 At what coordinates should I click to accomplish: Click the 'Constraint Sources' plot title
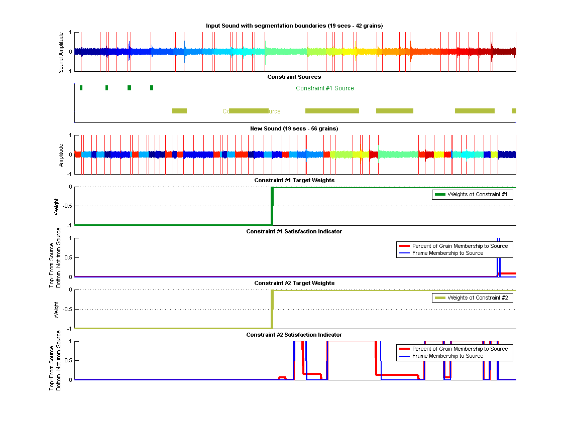pyautogui.click(x=294, y=77)
